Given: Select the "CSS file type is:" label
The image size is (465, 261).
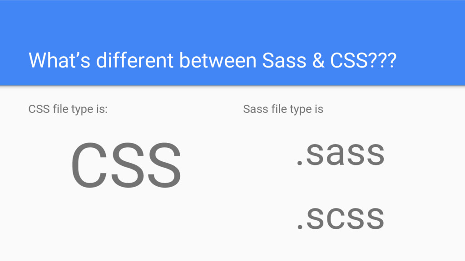Looking at the screenshot, I should pos(68,109).
